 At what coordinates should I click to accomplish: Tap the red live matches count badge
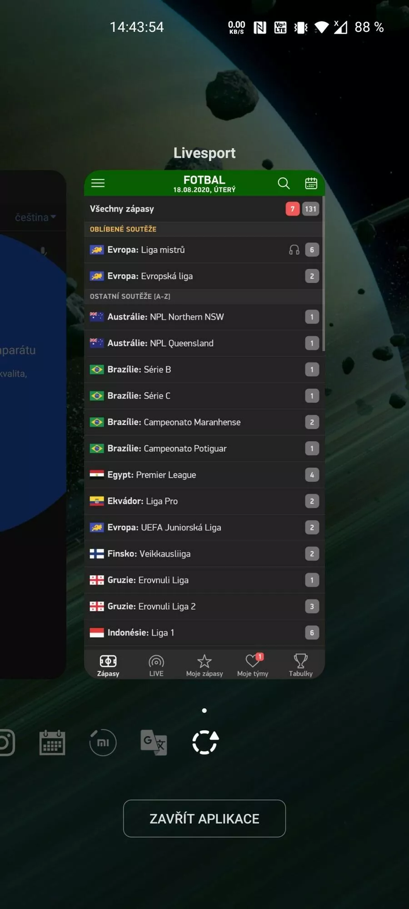pos(293,209)
